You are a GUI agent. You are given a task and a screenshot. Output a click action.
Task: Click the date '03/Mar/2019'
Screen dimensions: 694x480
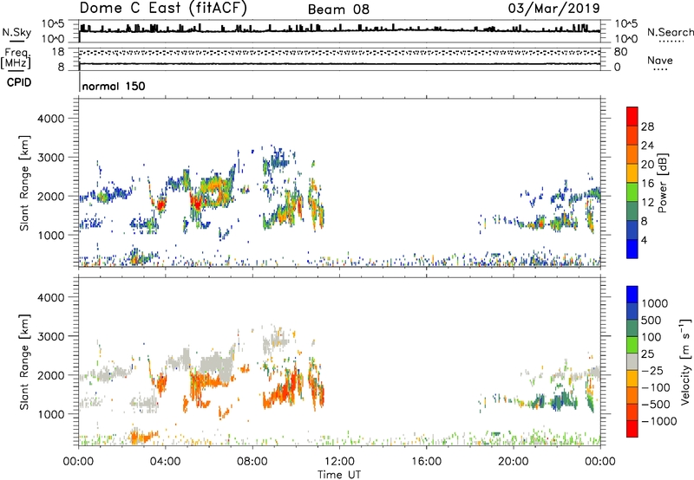tap(554, 9)
